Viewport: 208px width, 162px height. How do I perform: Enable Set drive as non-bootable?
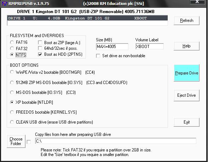click(98, 56)
